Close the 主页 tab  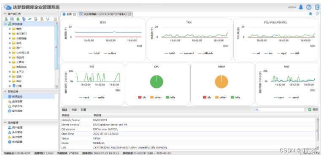[x=75, y=14]
